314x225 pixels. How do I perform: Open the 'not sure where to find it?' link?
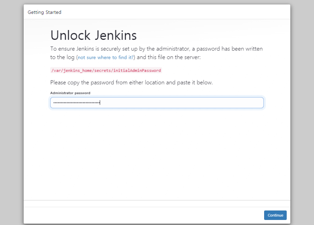coord(106,58)
